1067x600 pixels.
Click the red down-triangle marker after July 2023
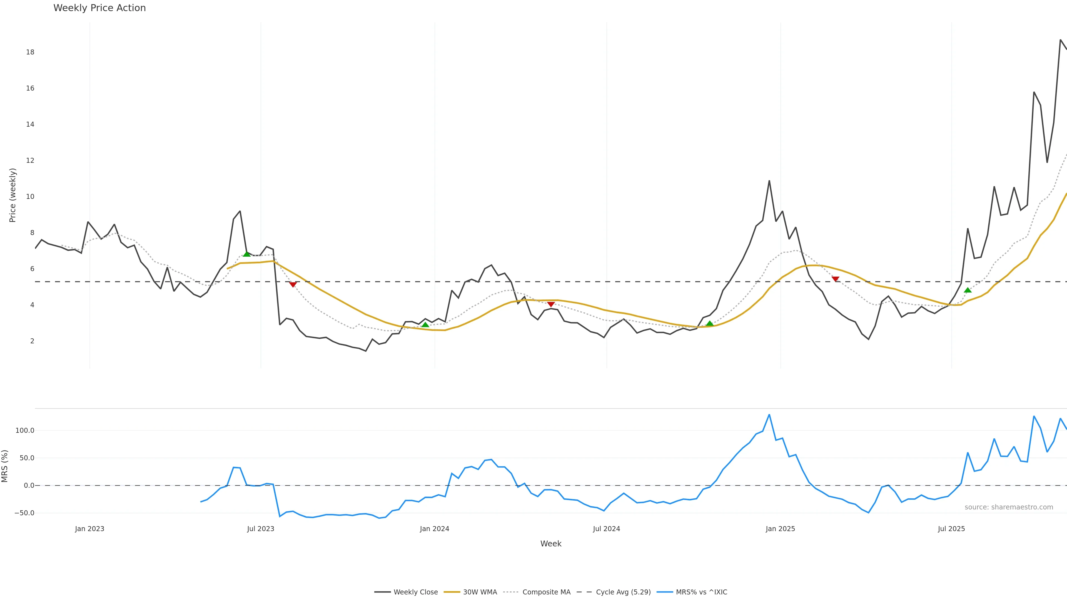tap(293, 284)
